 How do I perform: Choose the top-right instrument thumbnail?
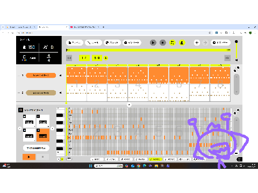43,121
